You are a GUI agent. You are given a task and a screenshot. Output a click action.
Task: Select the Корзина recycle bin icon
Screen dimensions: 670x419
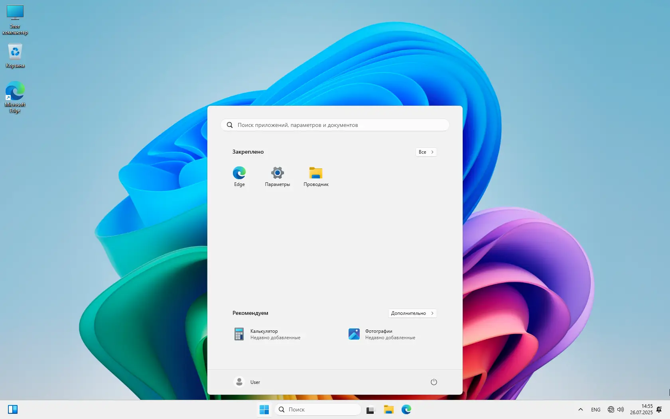pyautogui.click(x=15, y=55)
